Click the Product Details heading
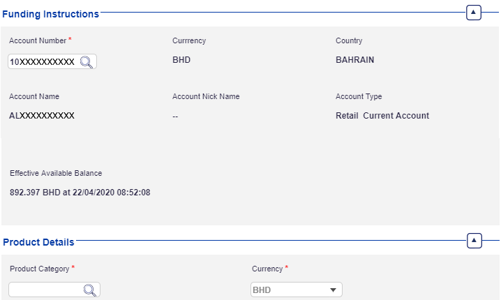The width and height of the screenshot is (501, 300). [38, 242]
